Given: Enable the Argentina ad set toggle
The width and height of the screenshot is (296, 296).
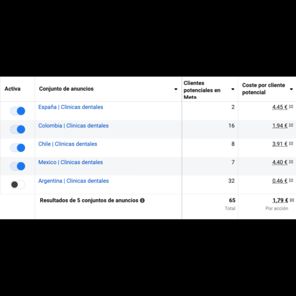Looking at the screenshot, I should pos(18,184).
